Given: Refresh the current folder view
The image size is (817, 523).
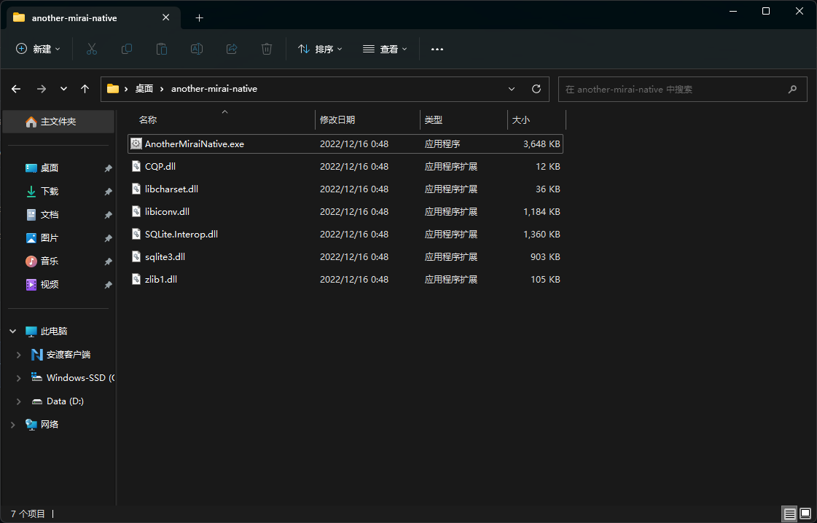Looking at the screenshot, I should pos(536,89).
